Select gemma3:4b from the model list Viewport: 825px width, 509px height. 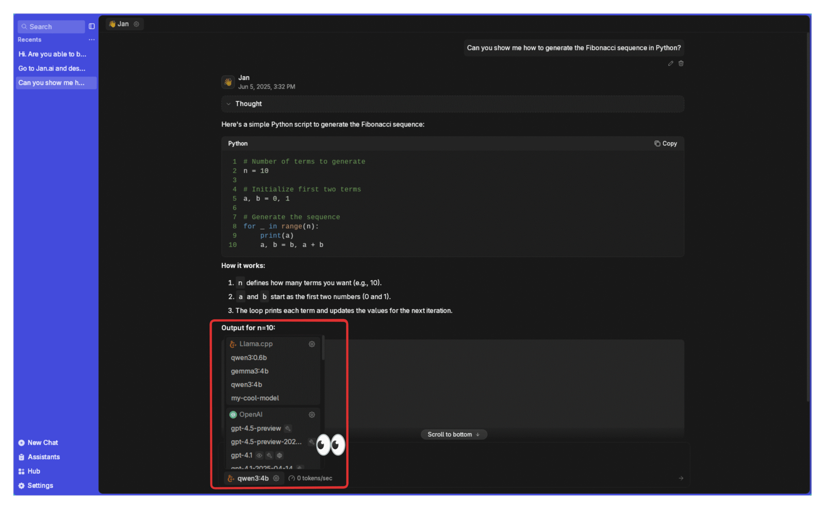250,371
